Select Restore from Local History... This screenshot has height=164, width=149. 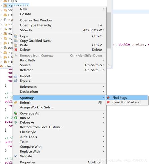41,127
